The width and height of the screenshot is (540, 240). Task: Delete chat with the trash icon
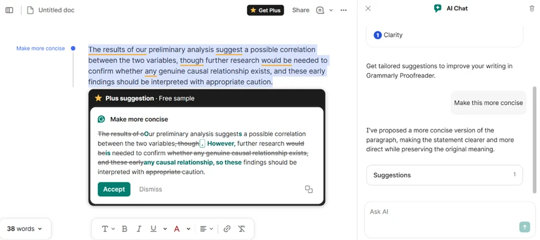pos(532,9)
